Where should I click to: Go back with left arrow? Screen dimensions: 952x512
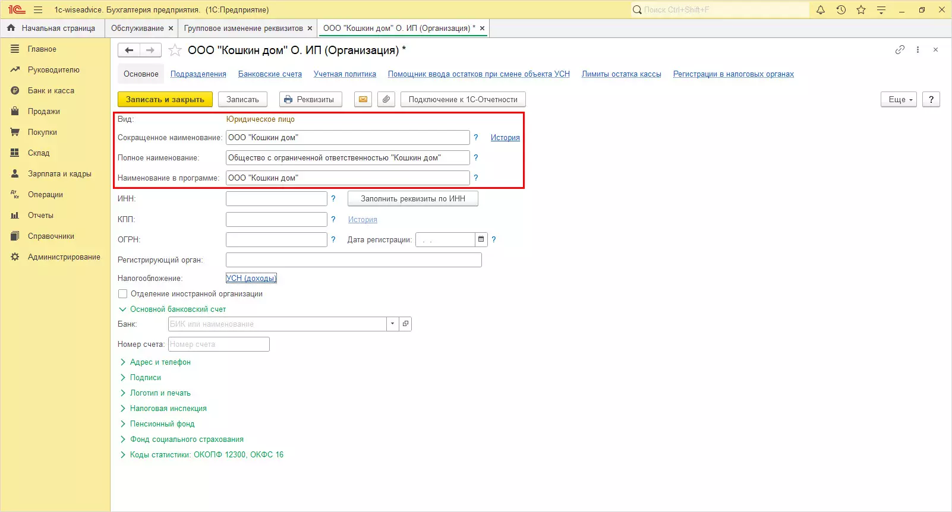pos(129,50)
